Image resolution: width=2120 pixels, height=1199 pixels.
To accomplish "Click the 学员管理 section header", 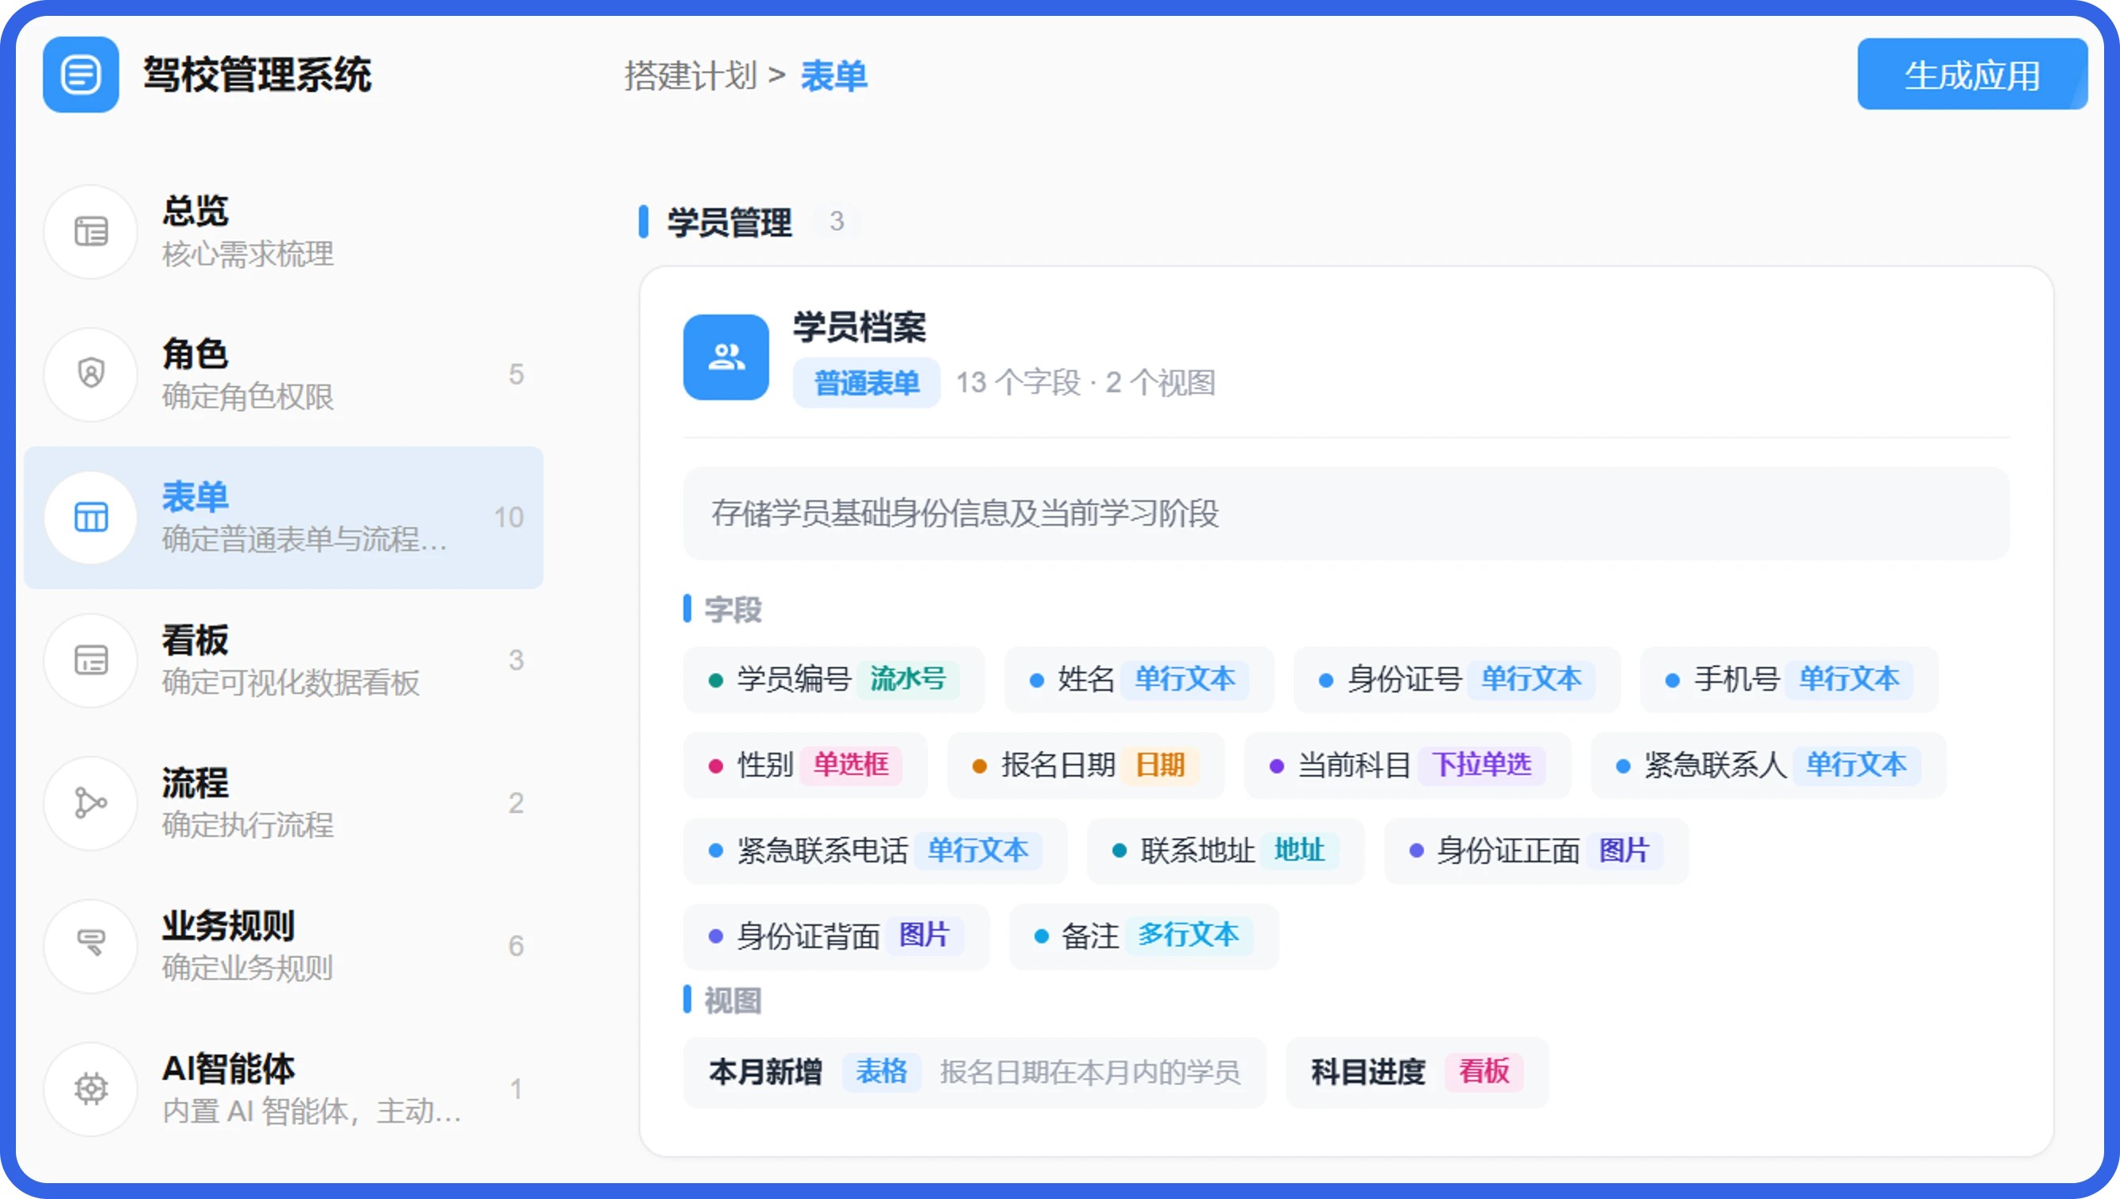I will click(729, 222).
